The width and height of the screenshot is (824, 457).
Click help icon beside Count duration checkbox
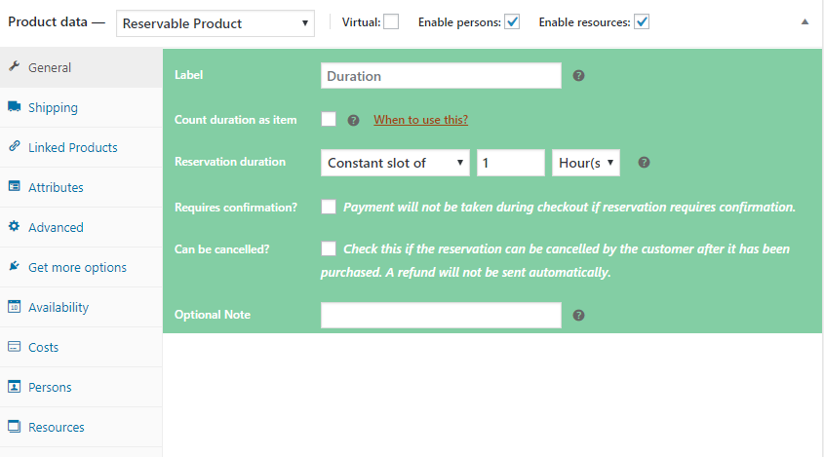353,120
